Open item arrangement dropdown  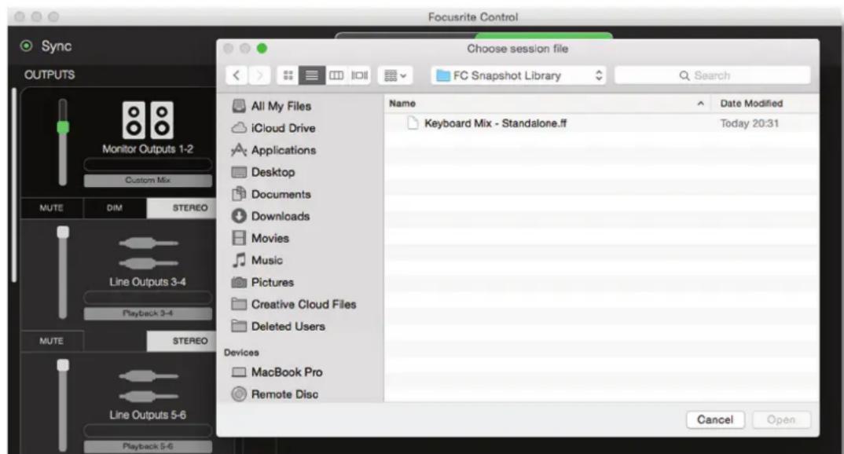[395, 75]
